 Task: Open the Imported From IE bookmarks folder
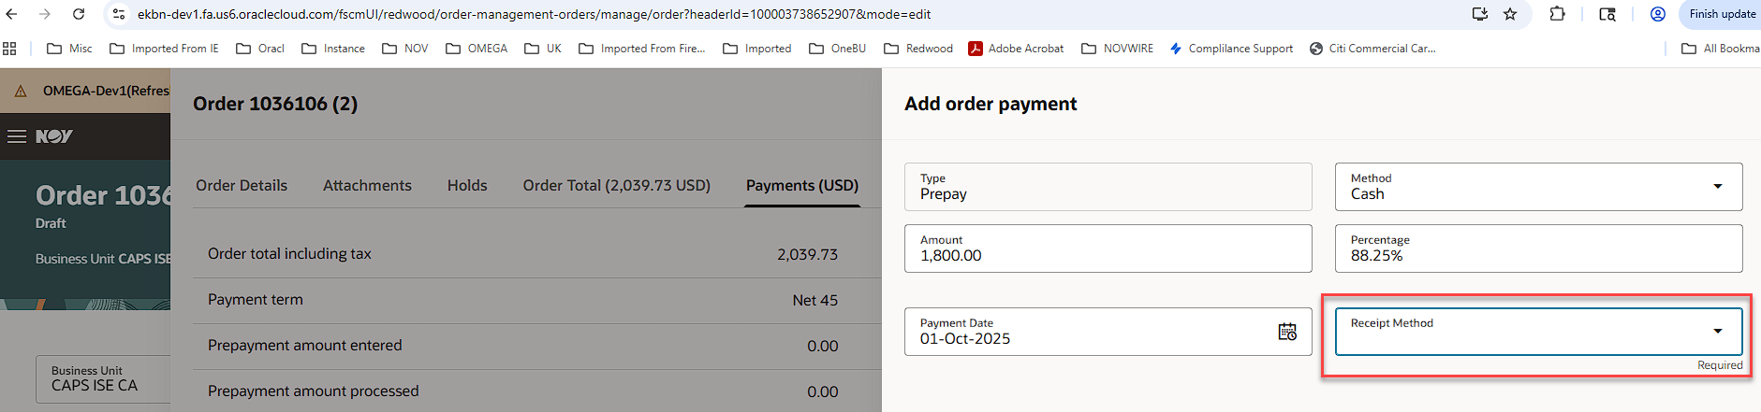click(x=164, y=49)
